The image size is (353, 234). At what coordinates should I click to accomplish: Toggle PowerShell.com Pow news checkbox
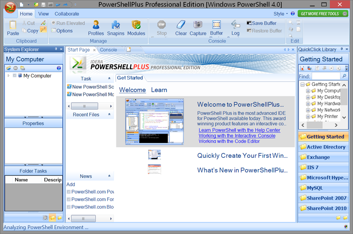68,192
